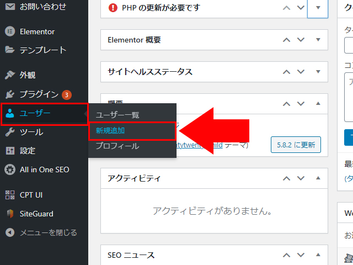Click the アクティビティがありません。 message

tap(212, 211)
